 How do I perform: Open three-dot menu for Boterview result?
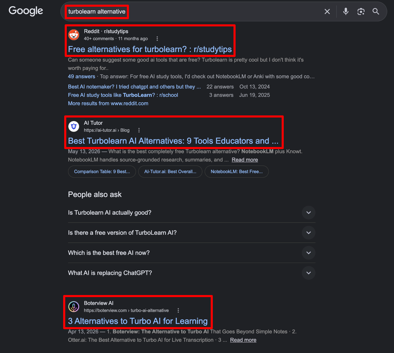[x=178, y=310]
